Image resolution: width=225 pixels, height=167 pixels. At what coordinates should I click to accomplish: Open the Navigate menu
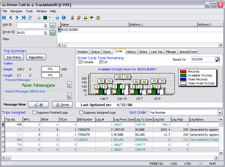coord(16,11)
